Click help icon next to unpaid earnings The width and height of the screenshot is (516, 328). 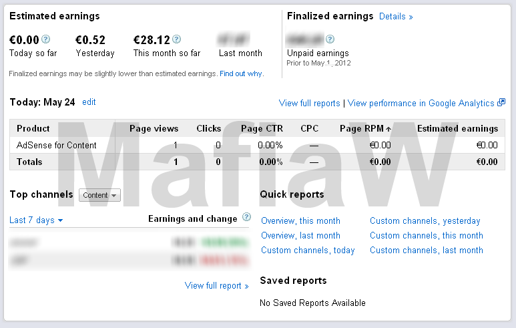pos(330,39)
